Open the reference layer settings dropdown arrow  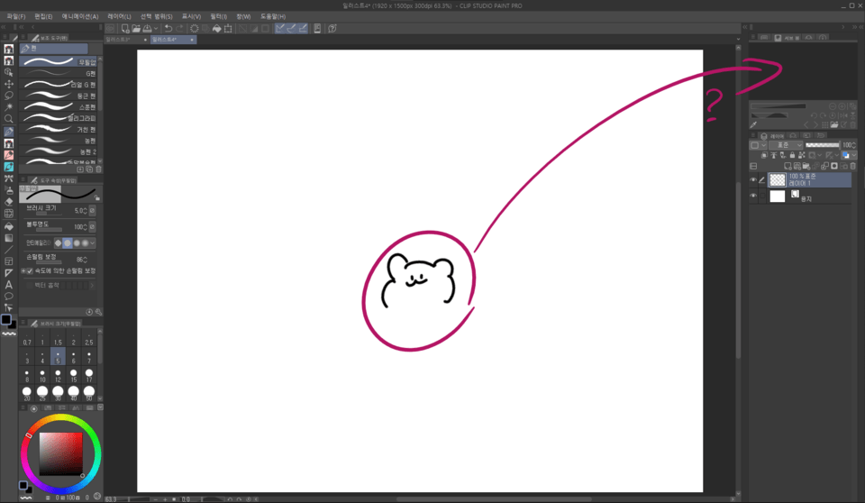tap(820, 155)
